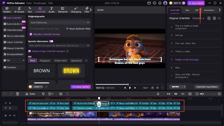
Task: Uncheck Zweisprachige Untertitel anzeigen
Action: [x=30, y=51]
